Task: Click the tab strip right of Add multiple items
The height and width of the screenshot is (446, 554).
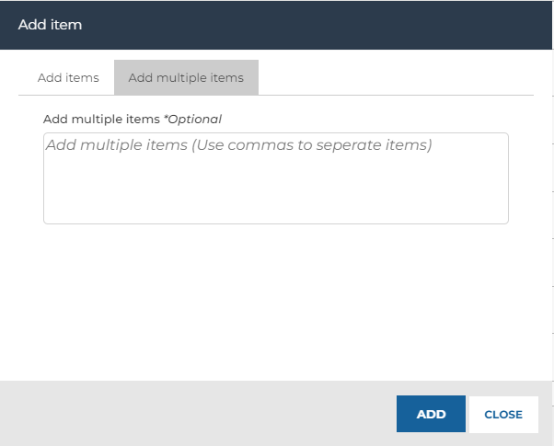Action: [396, 77]
